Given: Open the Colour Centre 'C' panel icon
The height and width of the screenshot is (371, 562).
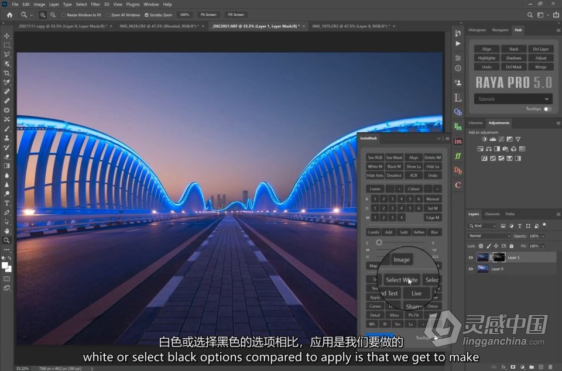Looking at the screenshot, I should pyautogui.click(x=458, y=185).
